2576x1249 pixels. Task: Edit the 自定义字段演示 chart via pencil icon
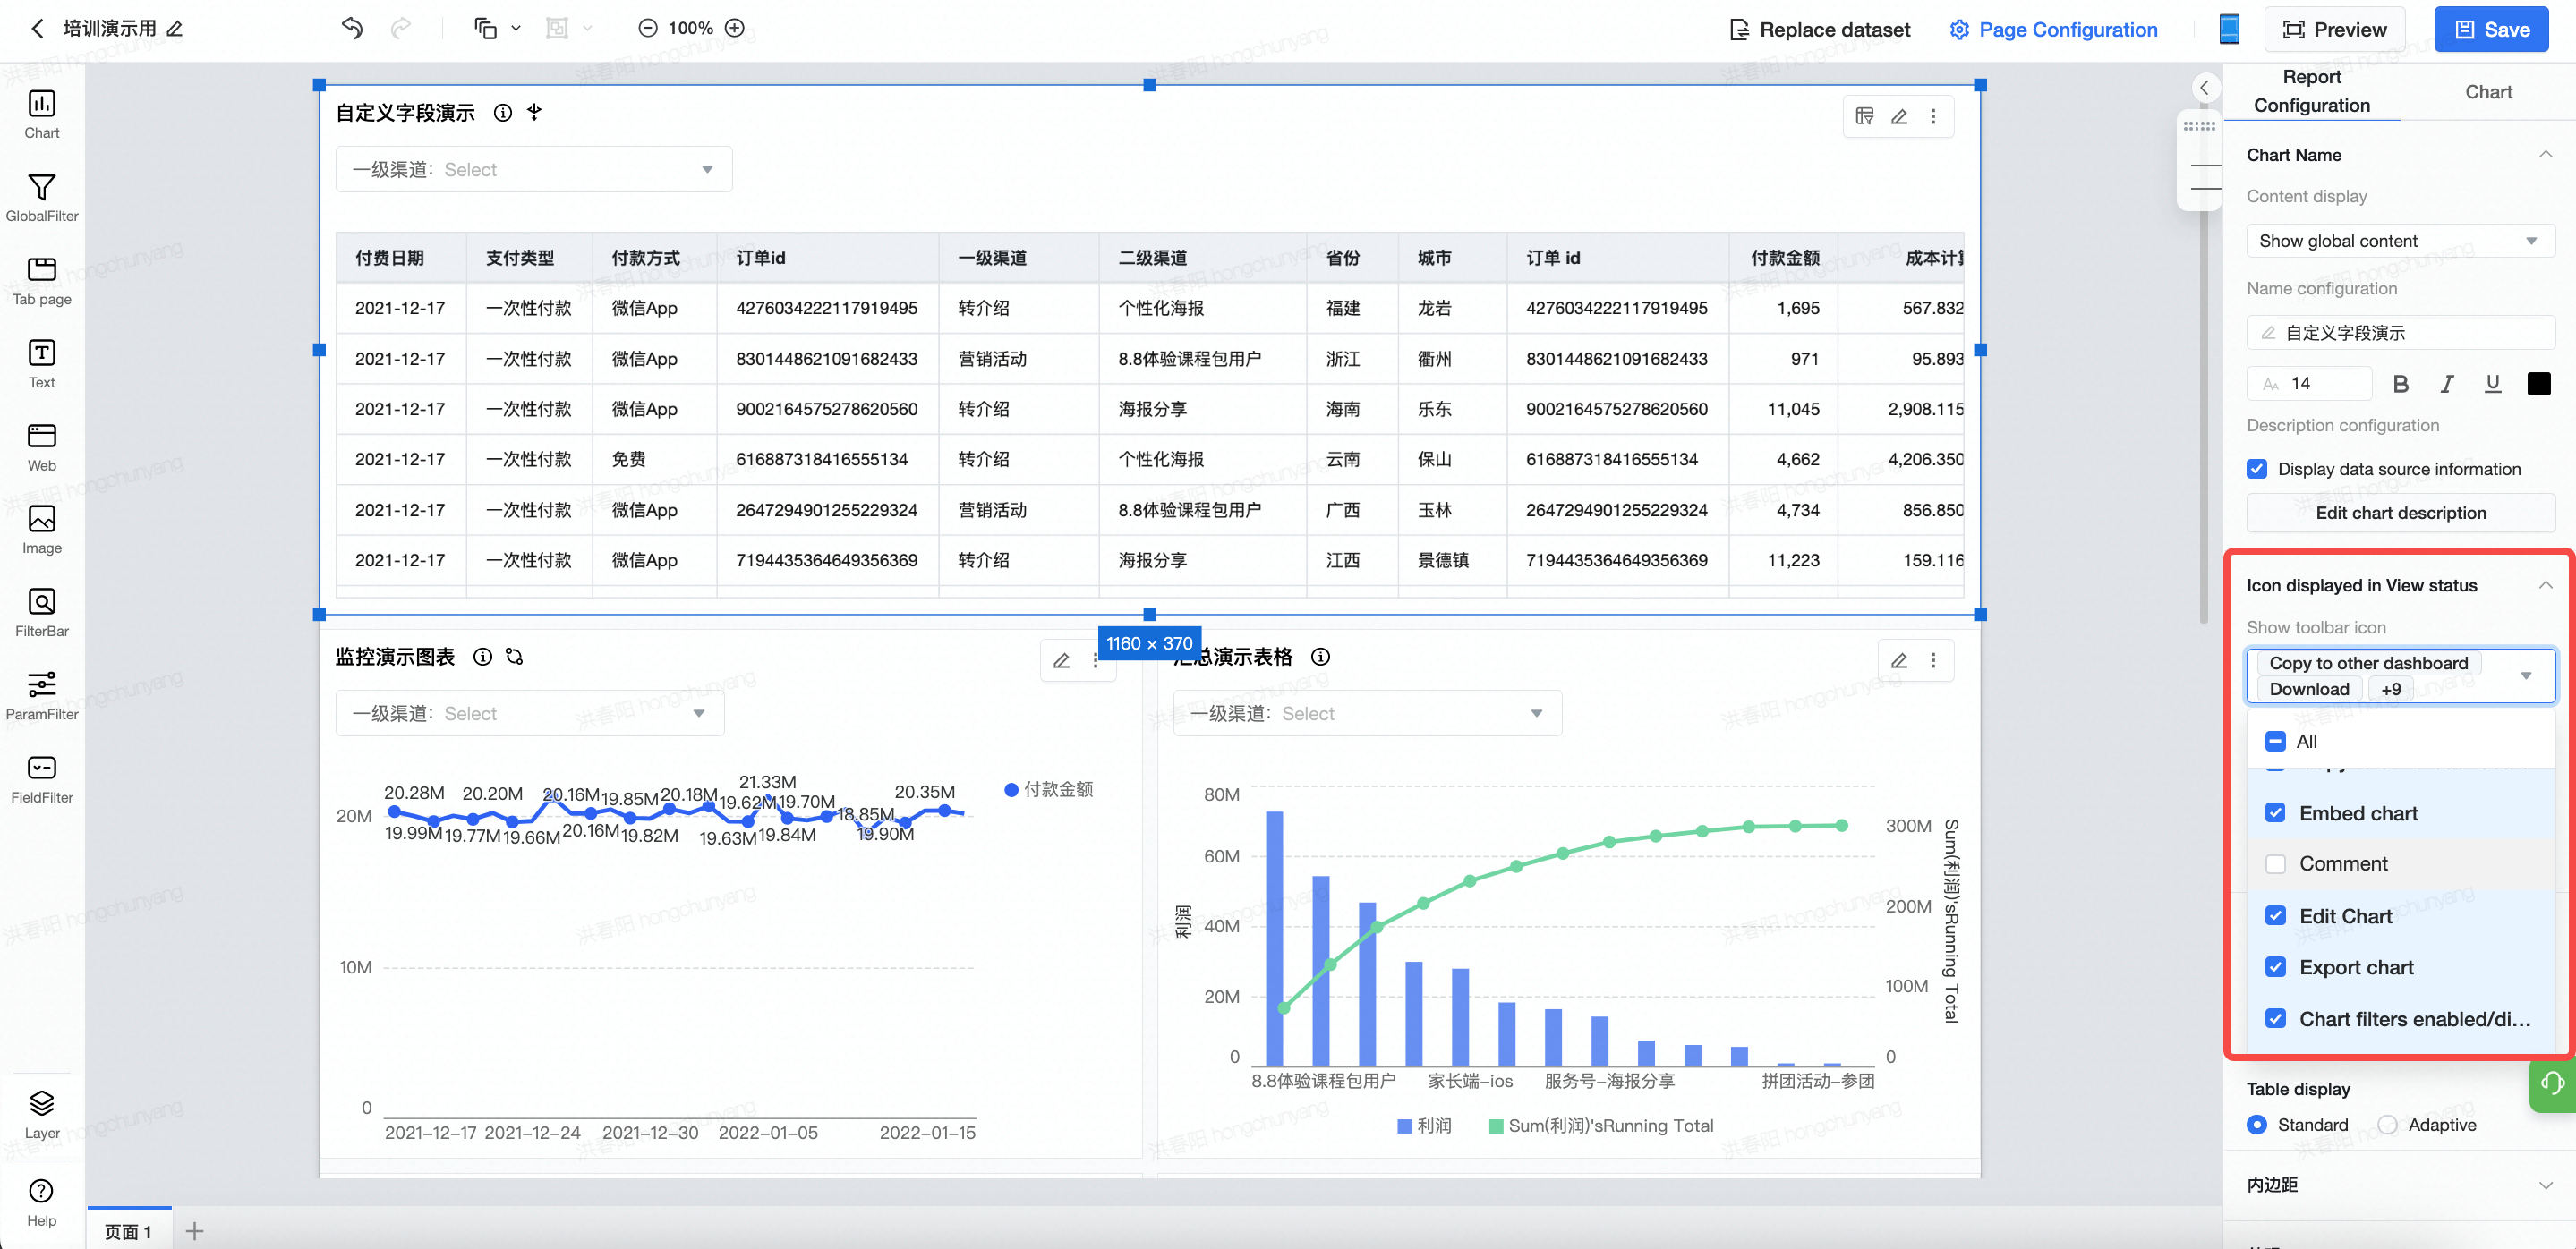[x=1899, y=116]
